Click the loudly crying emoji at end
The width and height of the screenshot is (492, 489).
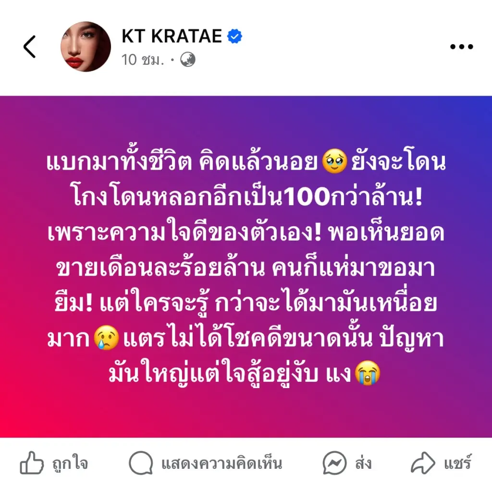[x=367, y=373]
